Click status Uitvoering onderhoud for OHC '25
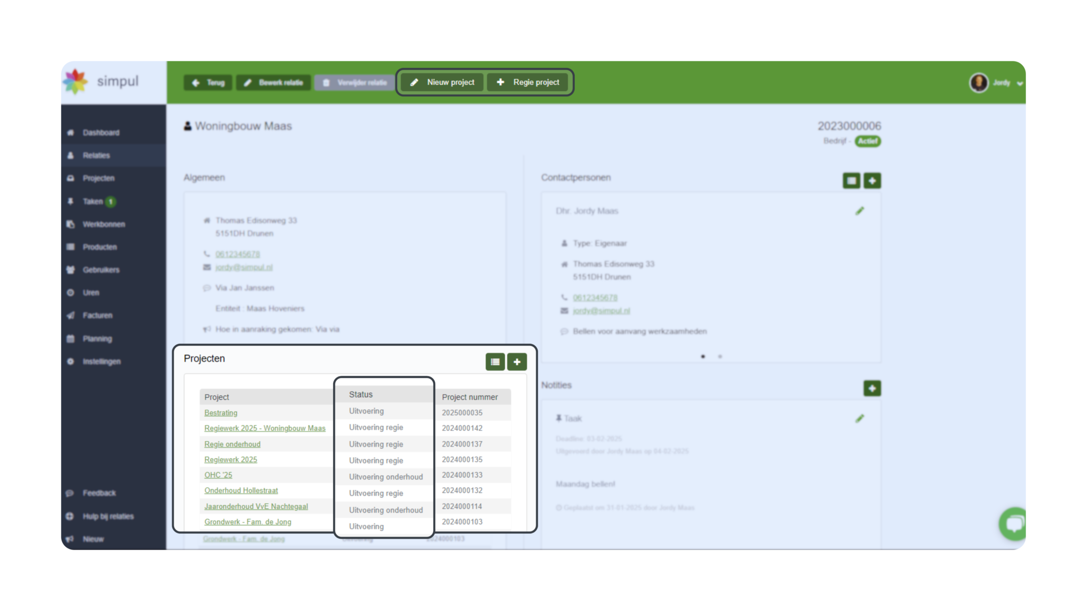Screen dimensions: 1087x611 (x=386, y=477)
